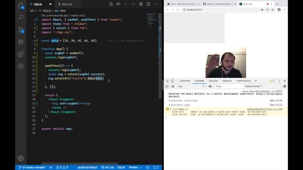Click the circular timeline icon in editor toolbar
Screen dimensions: 303x170
(x=141, y=4)
